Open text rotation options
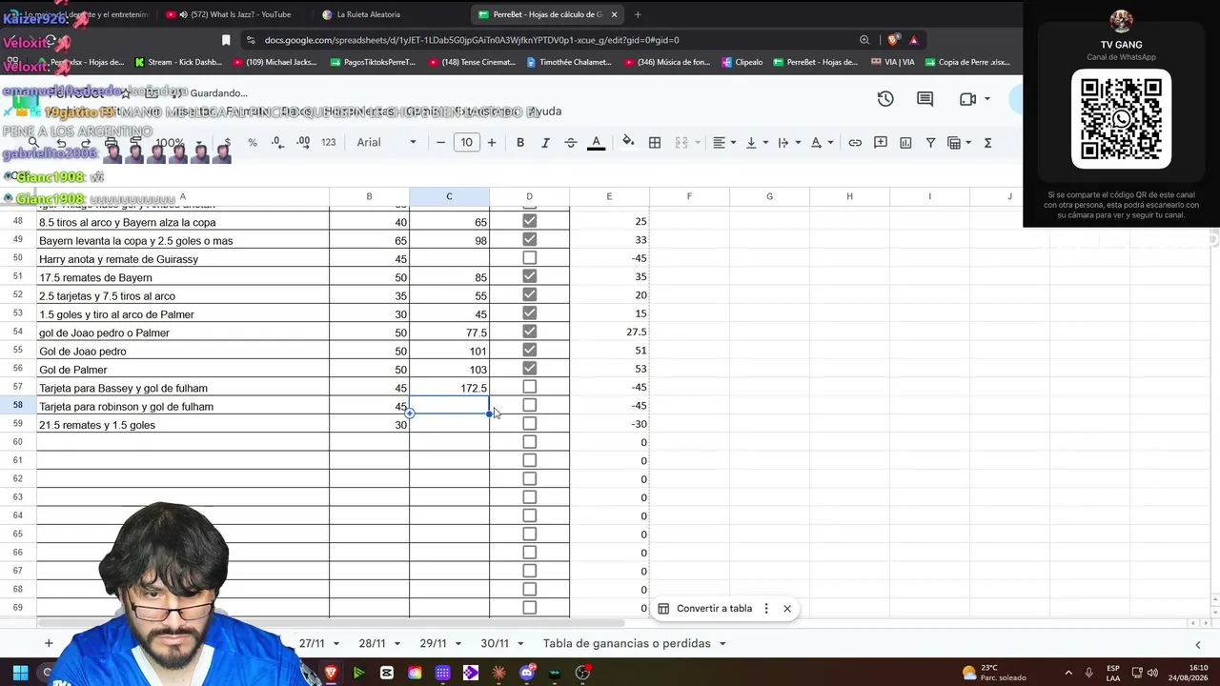The width and height of the screenshot is (1220, 686). 821,143
